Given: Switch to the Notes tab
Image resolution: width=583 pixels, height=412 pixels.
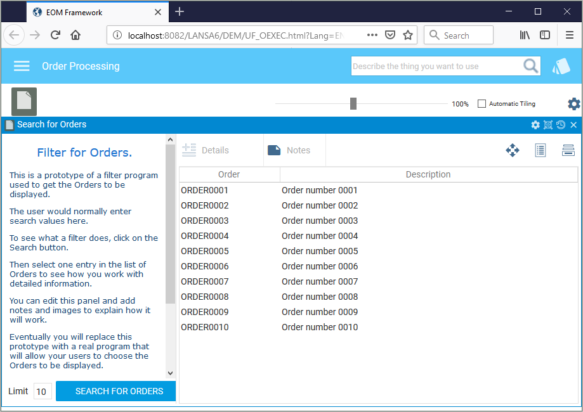Looking at the screenshot, I should (x=289, y=150).
